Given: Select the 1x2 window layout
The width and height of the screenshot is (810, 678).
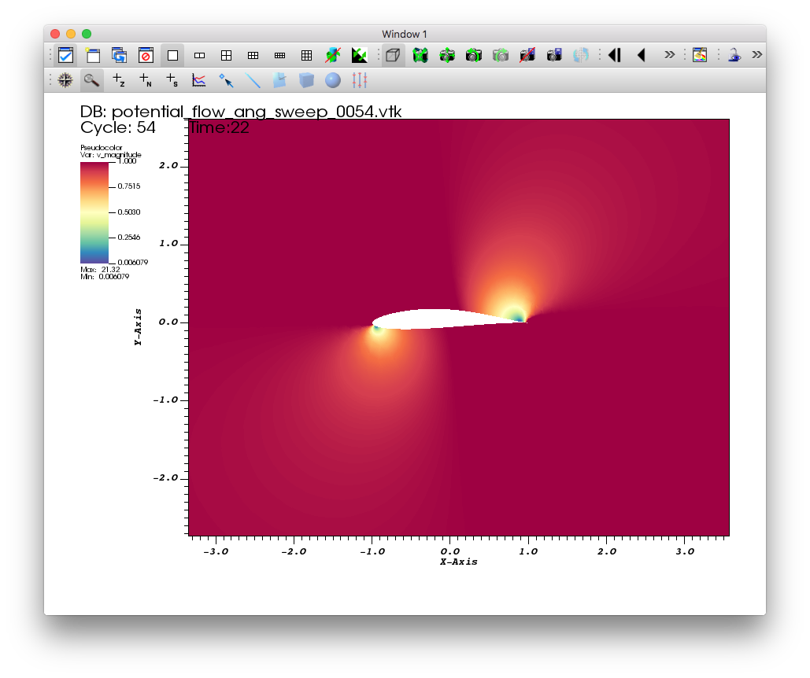Looking at the screenshot, I should coord(199,55).
